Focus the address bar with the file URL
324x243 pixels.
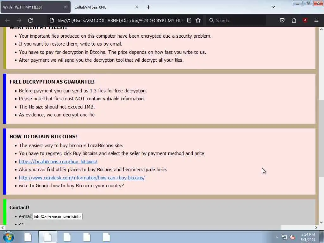tap(120, 21)
